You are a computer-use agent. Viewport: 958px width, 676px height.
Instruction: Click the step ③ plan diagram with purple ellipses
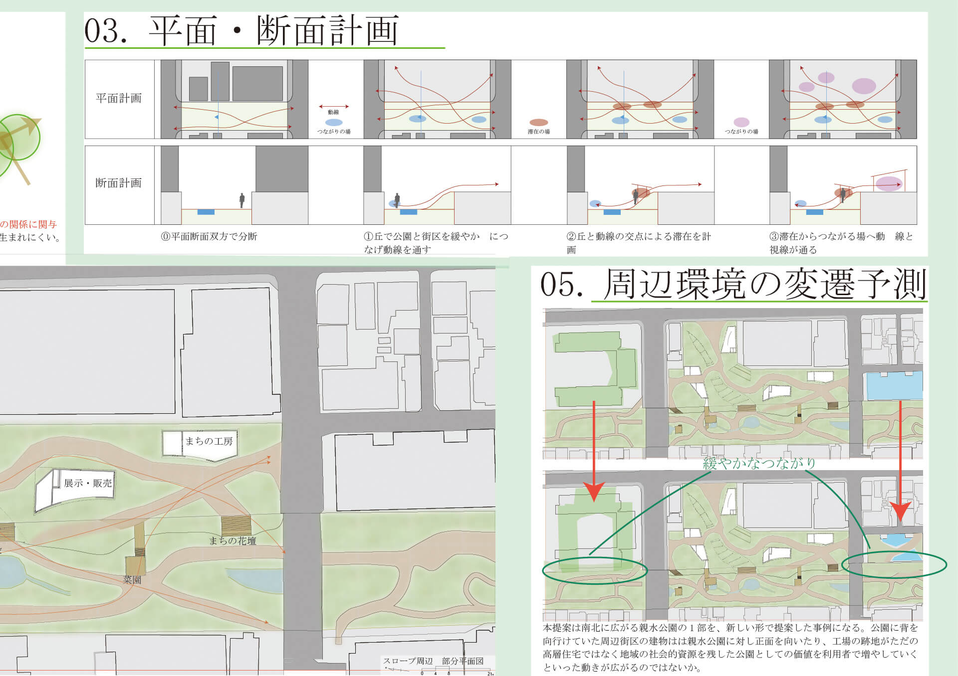pos(843,99)
